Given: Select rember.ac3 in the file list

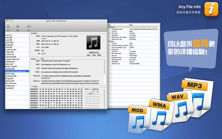Looking at the screenshot, I should [17, 86].
